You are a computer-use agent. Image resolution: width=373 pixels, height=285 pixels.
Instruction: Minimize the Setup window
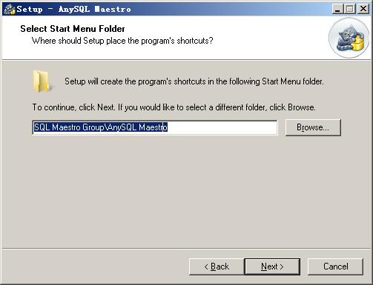(337, 9)
